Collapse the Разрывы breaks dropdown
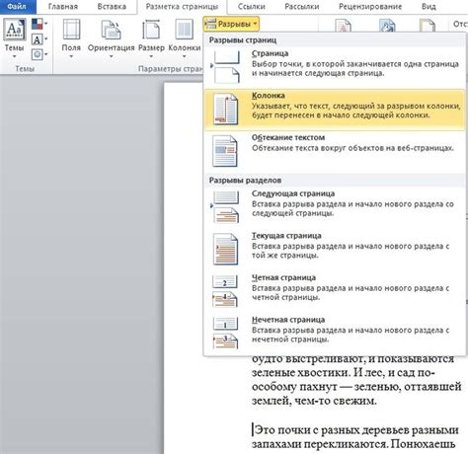Image resolution: width=468 pixels, height=454 pixels. (x=231, y=24)
